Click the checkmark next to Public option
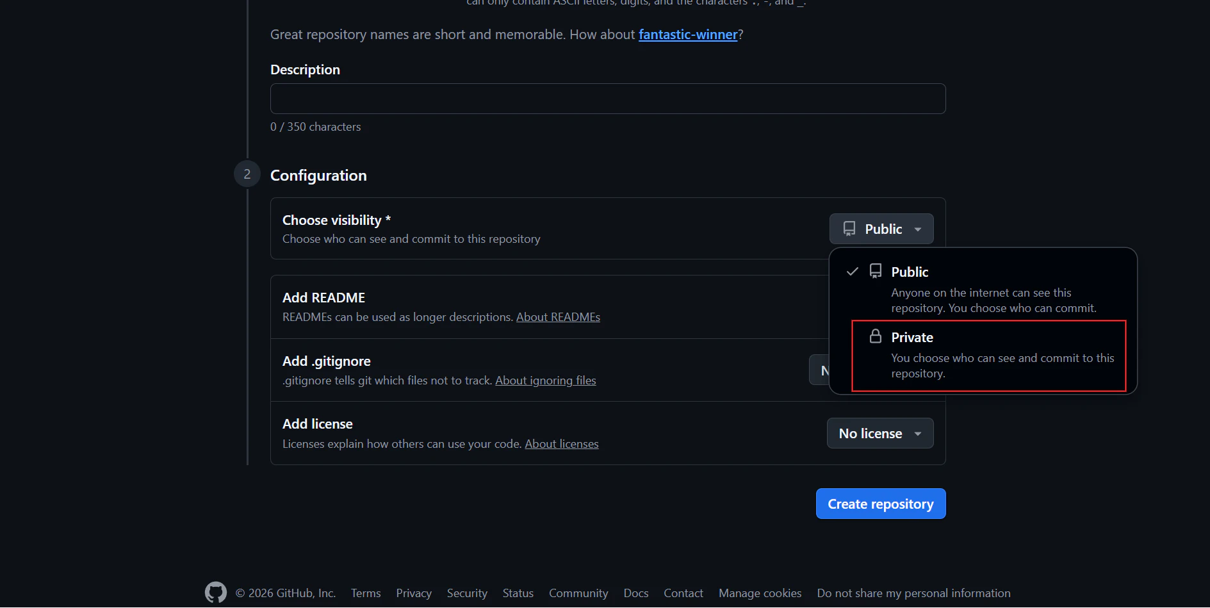This screenshot has width=1210, height=608. point(853,272)
